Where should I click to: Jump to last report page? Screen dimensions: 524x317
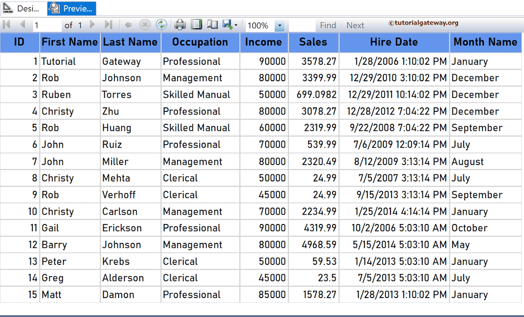coord(108,25)
